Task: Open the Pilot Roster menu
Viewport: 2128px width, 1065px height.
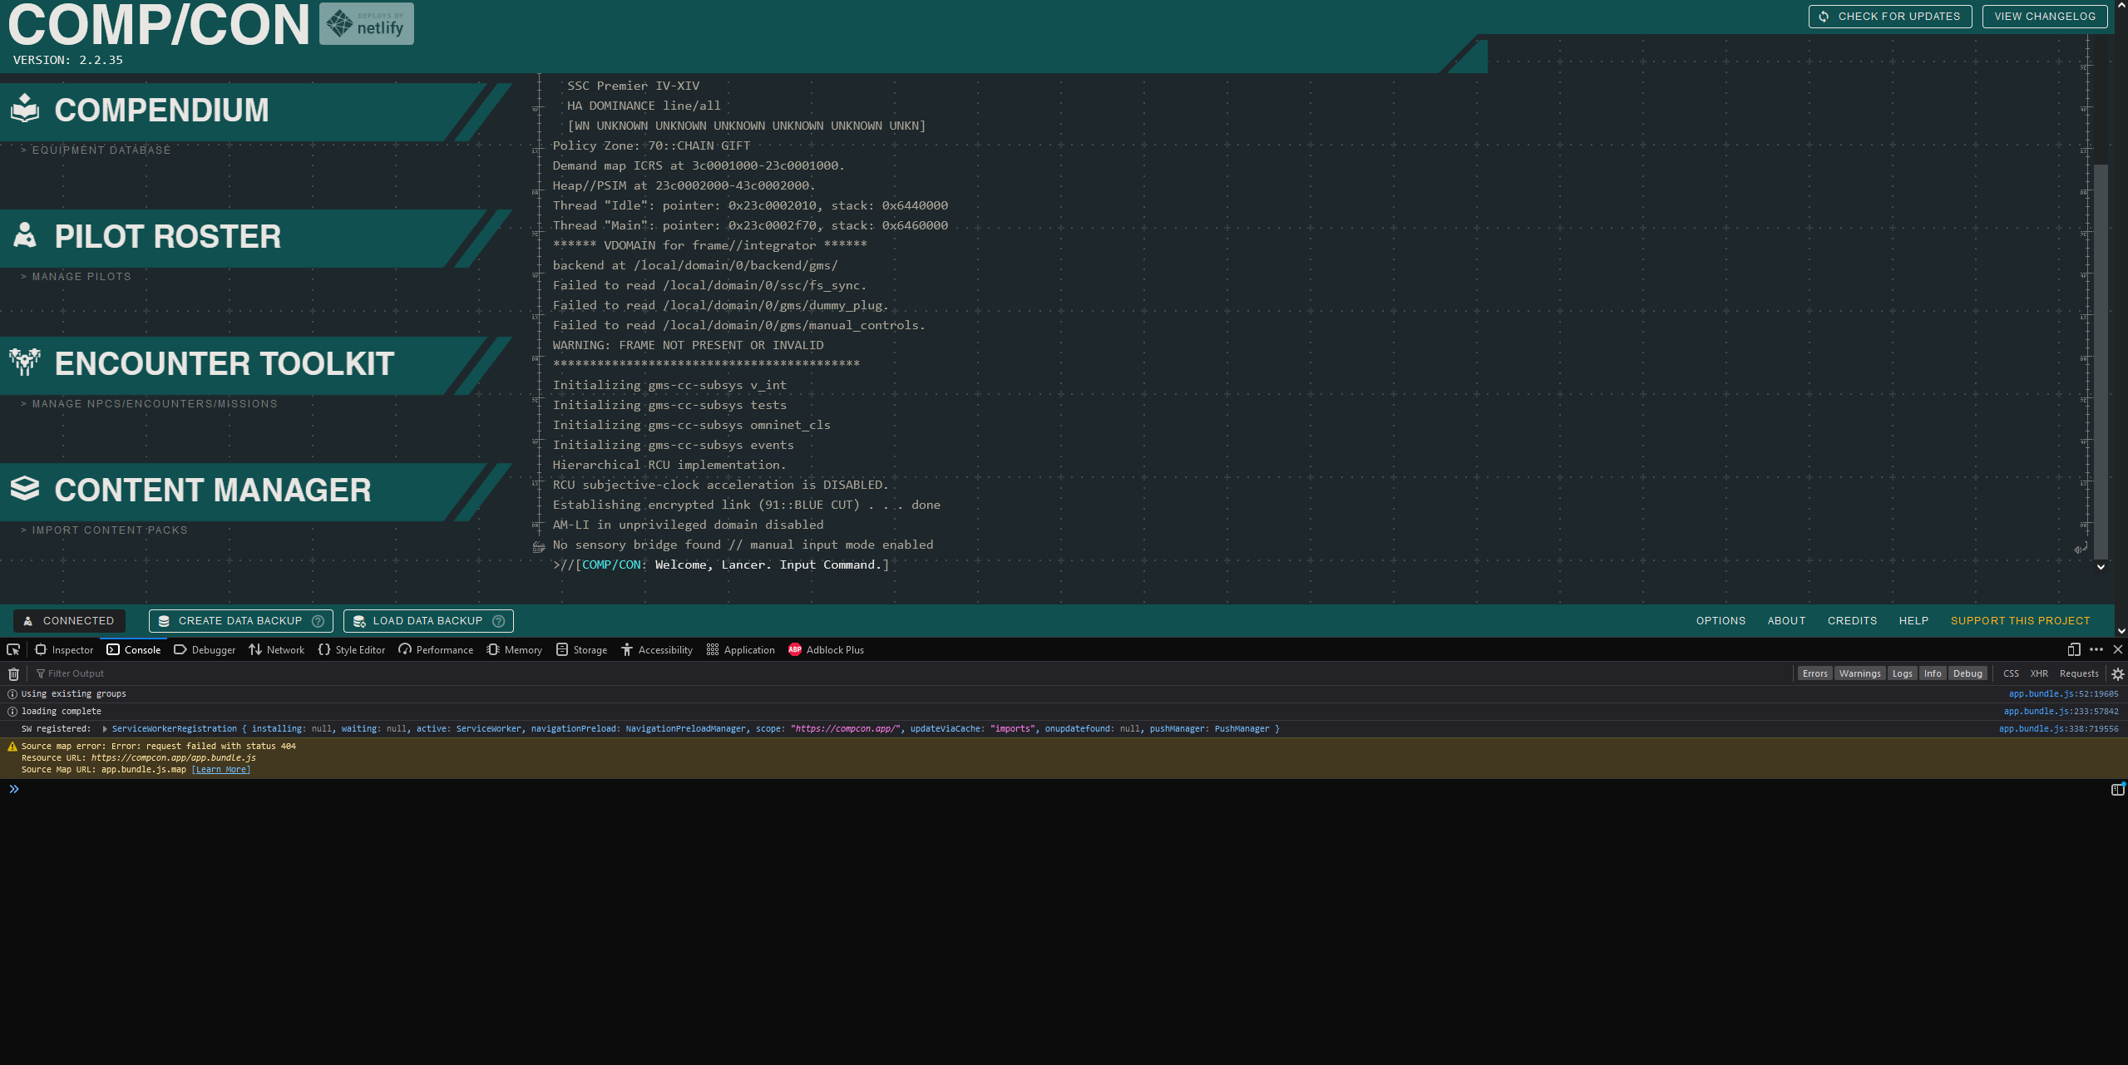Action: tap(166, 237)
